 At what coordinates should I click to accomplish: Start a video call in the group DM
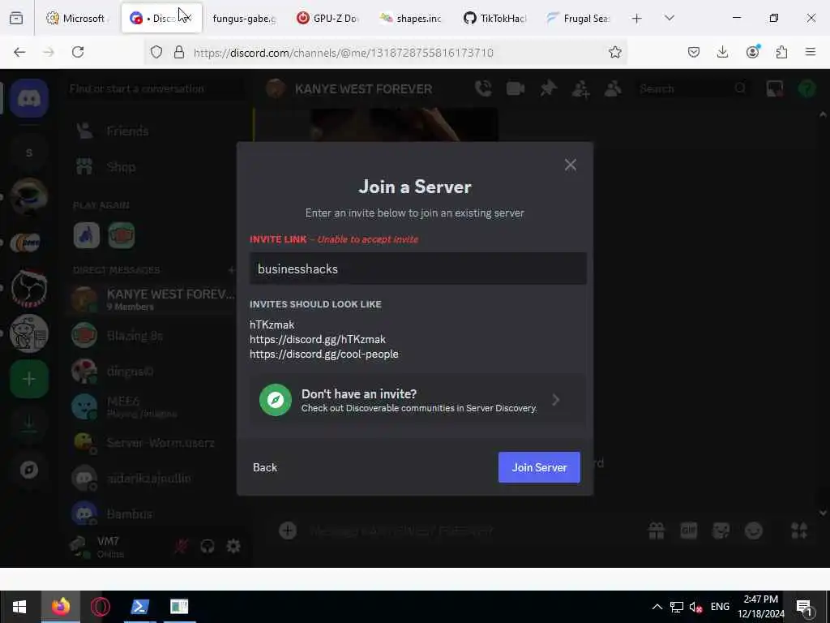515,88
